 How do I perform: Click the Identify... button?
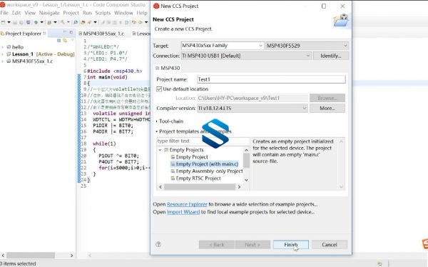[x=331, y=56]
